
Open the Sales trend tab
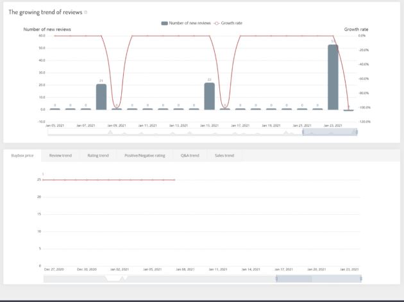click(224, 156)
